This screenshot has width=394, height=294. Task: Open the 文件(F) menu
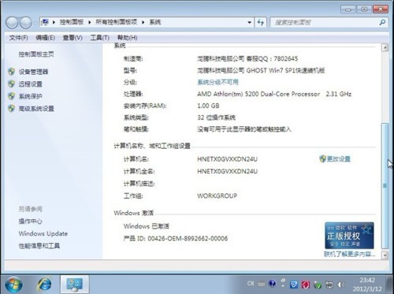(18, 38)
